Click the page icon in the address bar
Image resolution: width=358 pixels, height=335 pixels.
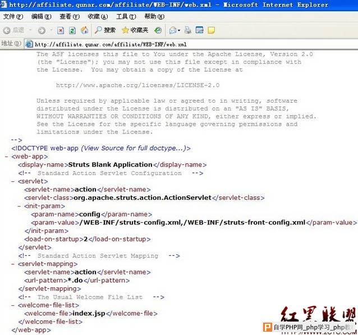(x=29, y=44)
